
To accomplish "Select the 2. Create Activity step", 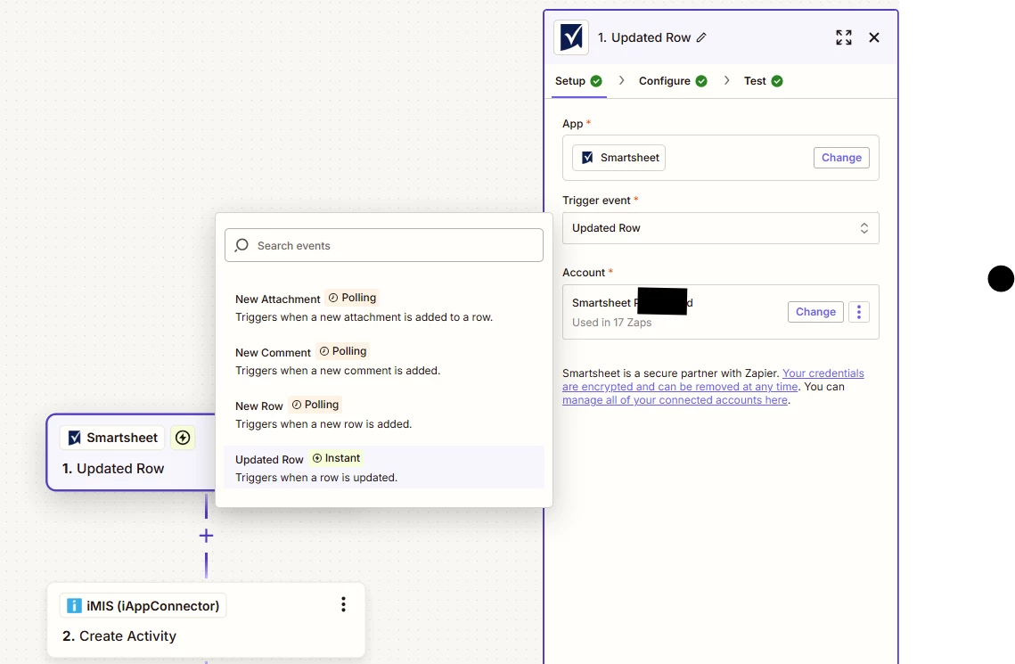I will [x=206, y=620].
